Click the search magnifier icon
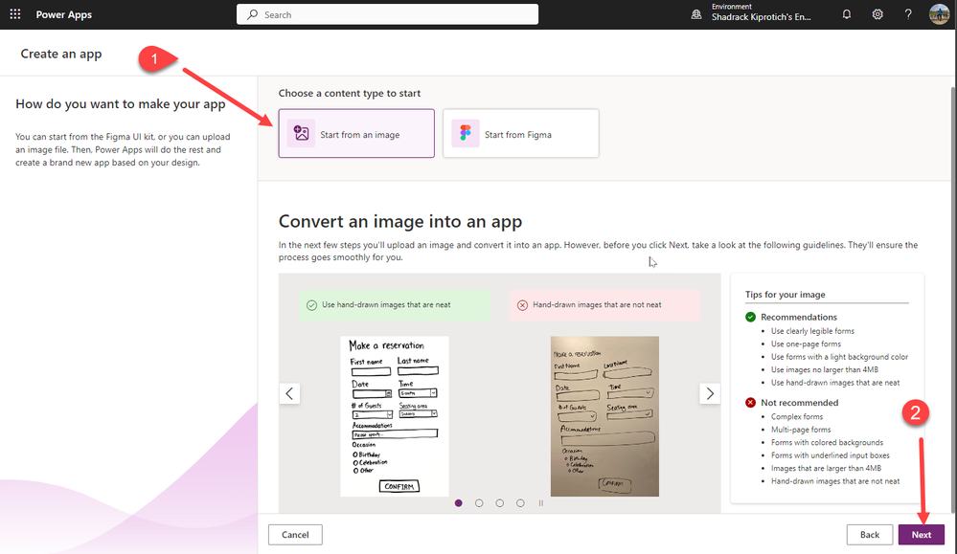957x554 pixels. tap(252, 14)
